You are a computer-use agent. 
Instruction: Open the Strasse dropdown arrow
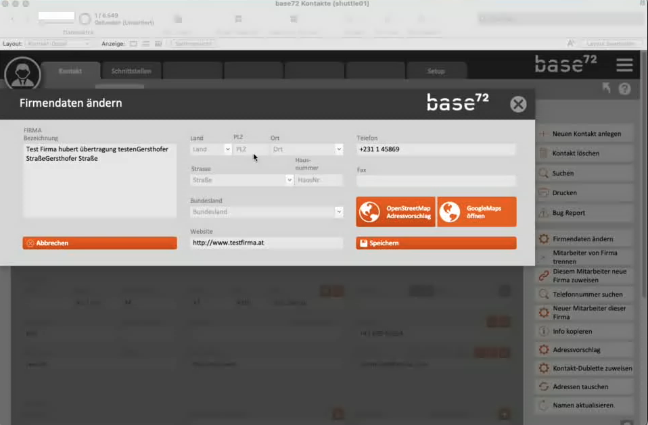point(290,180)
